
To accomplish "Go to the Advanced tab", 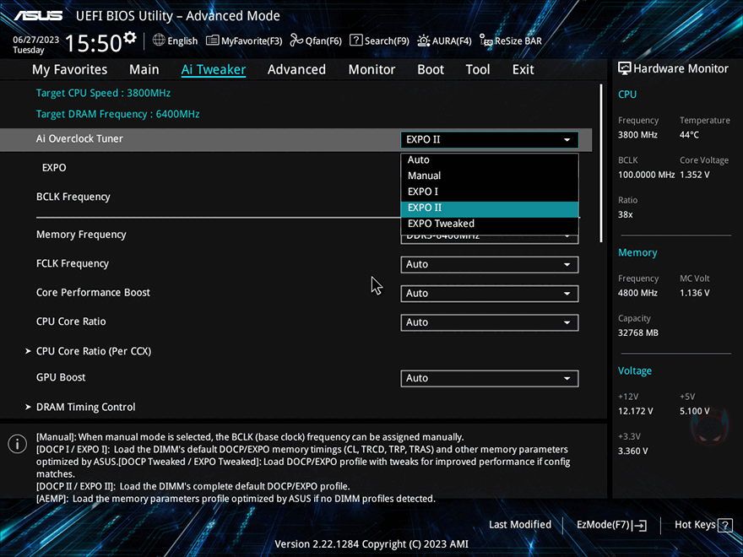I will pyautogui.click(x=296, y=69).
